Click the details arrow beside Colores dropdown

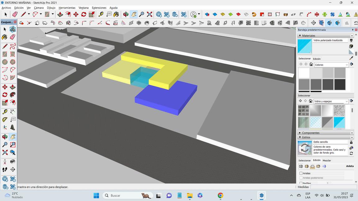pyautogui.click(x=351, y=65)
